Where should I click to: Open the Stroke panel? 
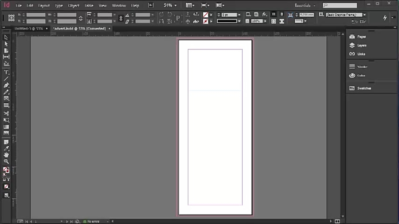tap(358, 67)
